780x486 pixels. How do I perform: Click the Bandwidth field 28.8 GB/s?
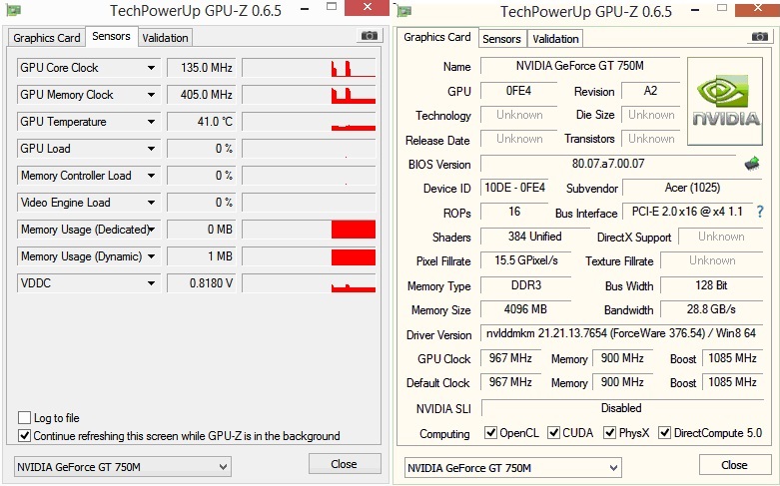pos(711,309)
